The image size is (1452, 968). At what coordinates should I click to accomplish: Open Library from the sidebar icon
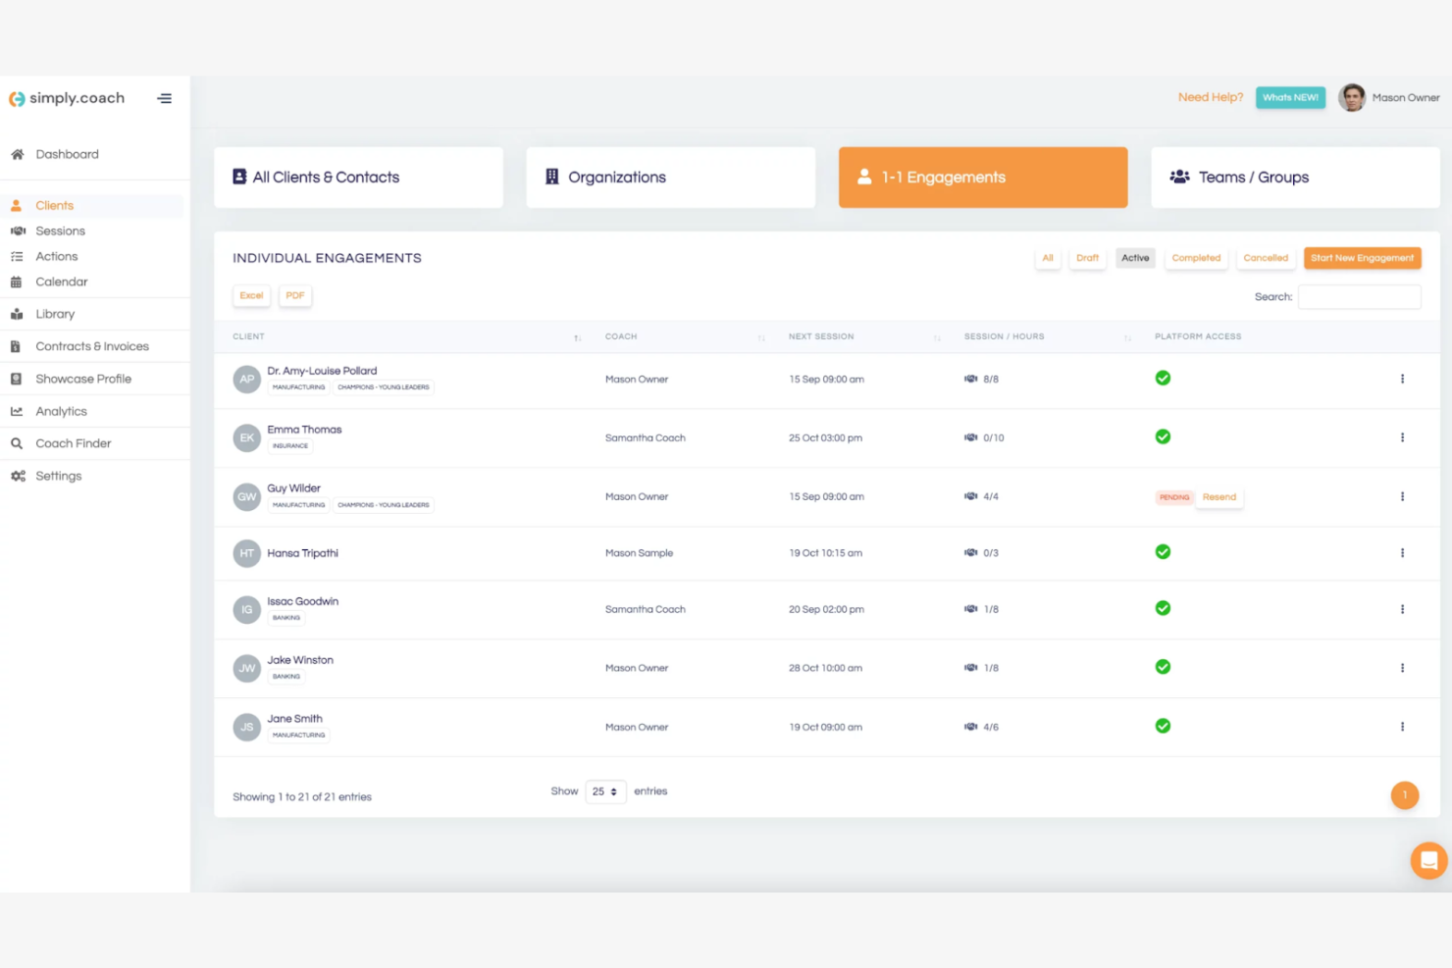pos(18,314)
